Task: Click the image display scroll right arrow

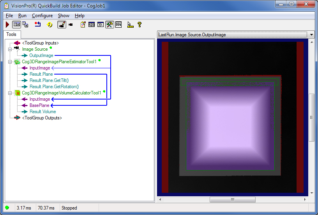Action: 305,199
